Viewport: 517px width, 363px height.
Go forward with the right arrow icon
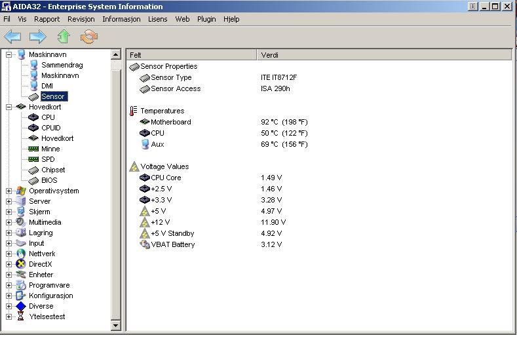click(x=38, y=37)
